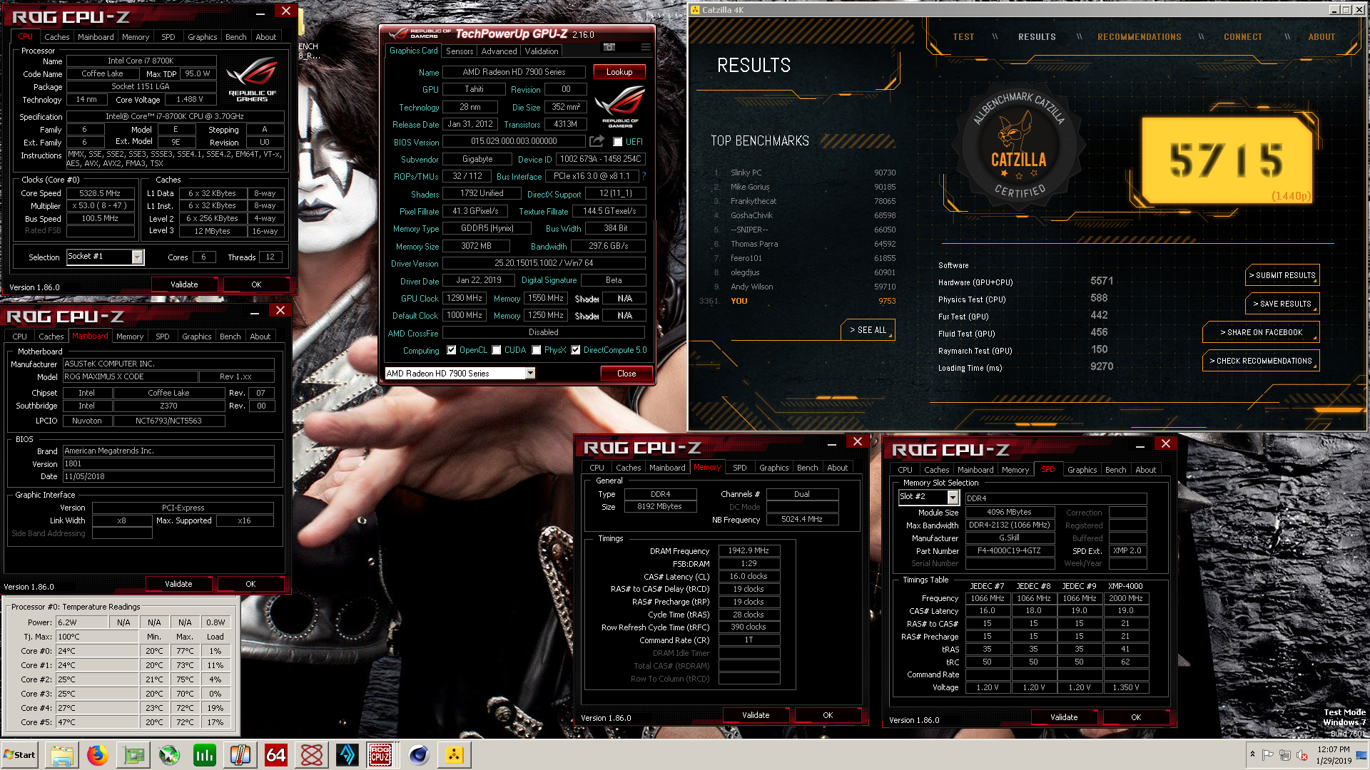Click DRAM Frequency value 1942.9 MHz
1370x770 pixels.
pyautogui.click(x=749, y=550)
